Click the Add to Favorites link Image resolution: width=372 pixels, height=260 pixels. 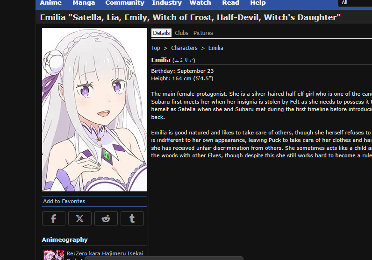64,201
